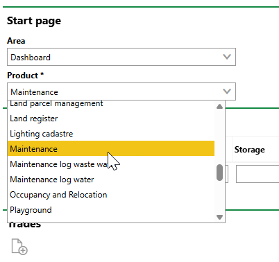Focus the input field below Storage
Viewport: 279px width, 262px height.
click(257, 174)
